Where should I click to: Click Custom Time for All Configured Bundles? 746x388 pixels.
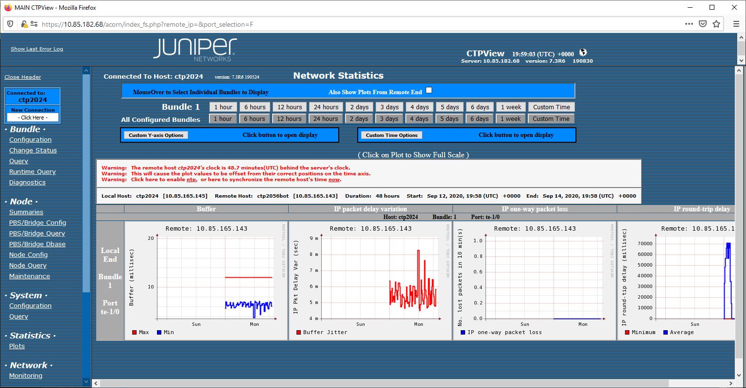(x=551, y=119)
